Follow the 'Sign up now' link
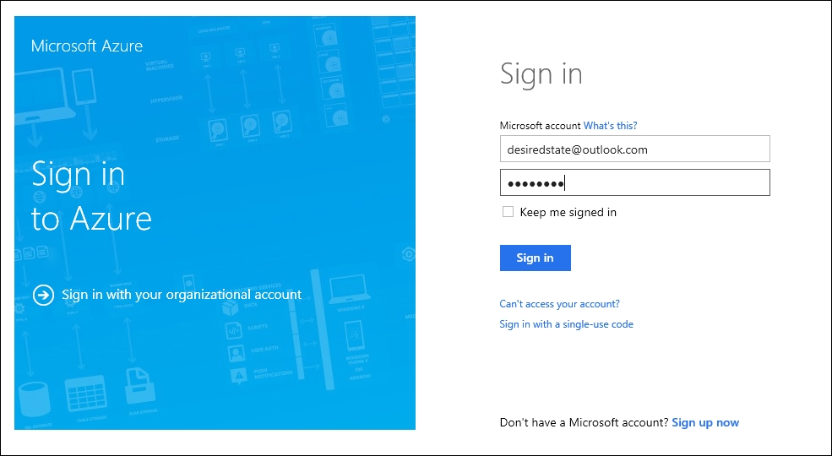The image size is (832, 456). (705, 422)
